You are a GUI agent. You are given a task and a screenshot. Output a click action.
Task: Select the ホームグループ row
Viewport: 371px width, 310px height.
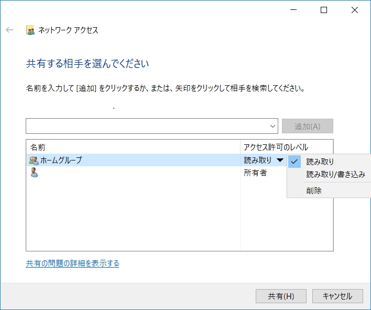coord(131,160)
